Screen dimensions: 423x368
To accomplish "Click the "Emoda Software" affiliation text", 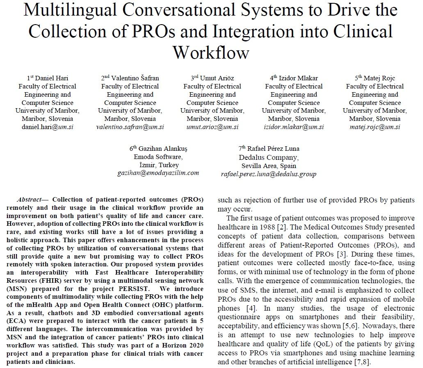I will point(158,157).
